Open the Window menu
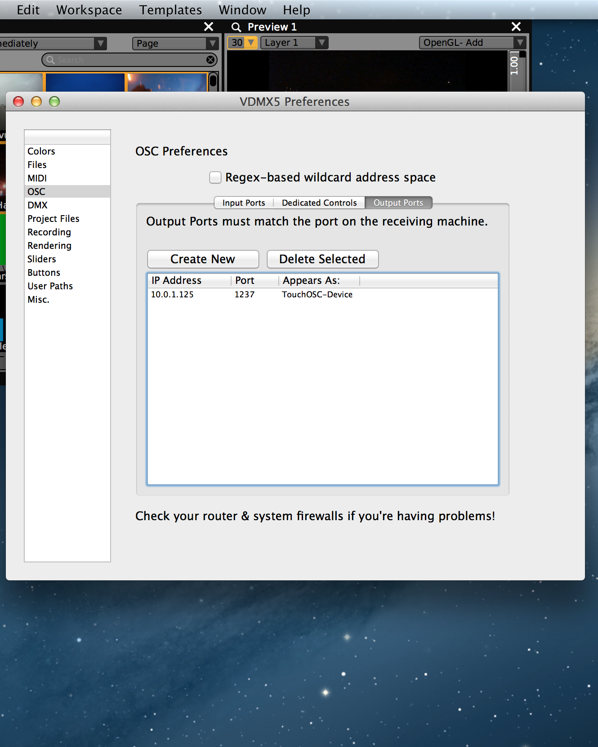The image size is (598, 747). point(242,10)
